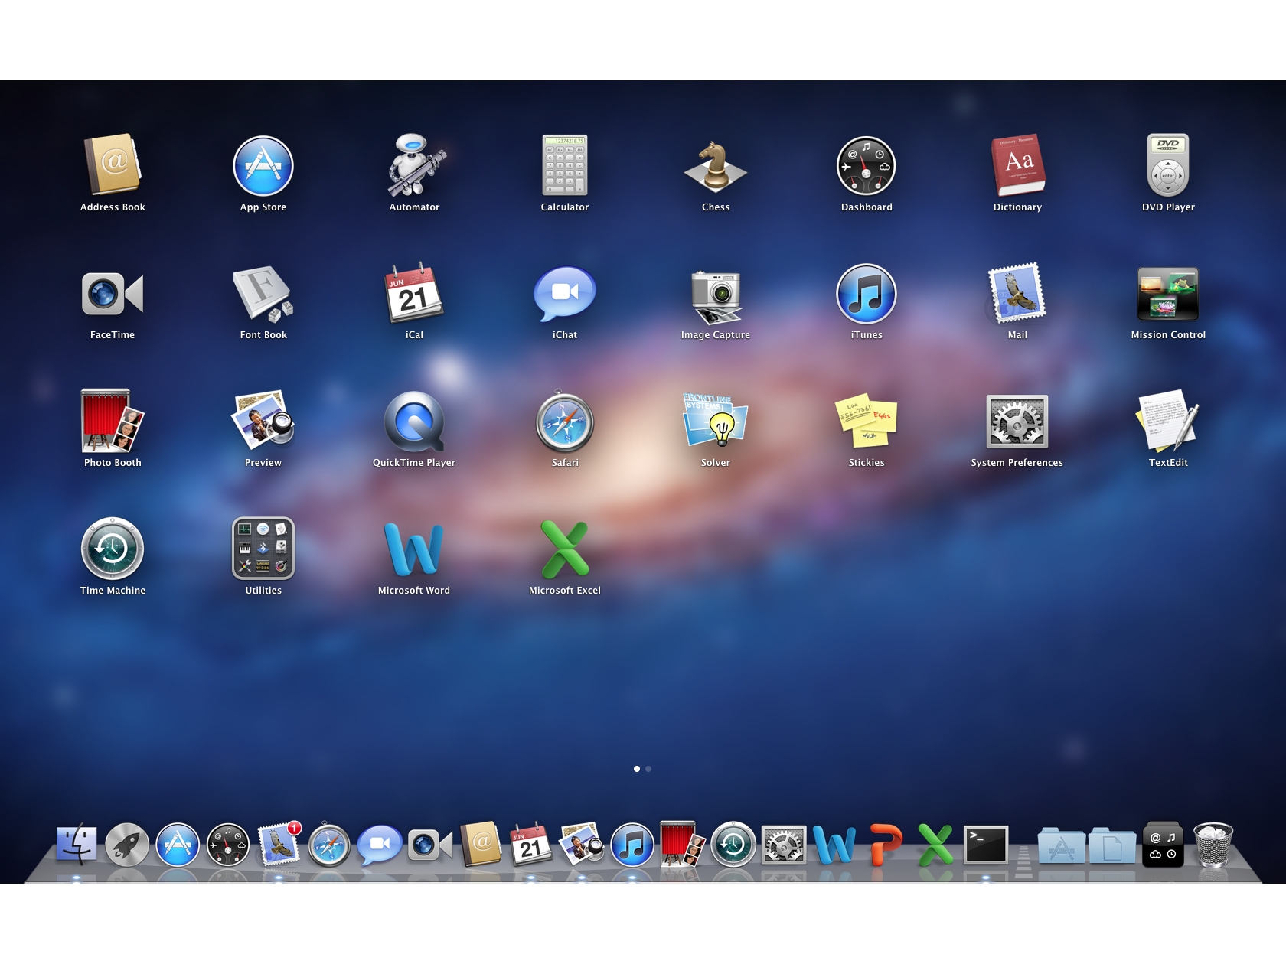Open Dashboard from the Launchpad grid
This screenshot has height=964, width=1286.
pos(867,165)
